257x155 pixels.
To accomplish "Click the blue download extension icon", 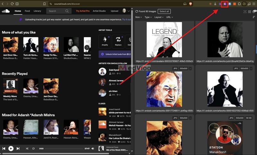I will (230, 4).
